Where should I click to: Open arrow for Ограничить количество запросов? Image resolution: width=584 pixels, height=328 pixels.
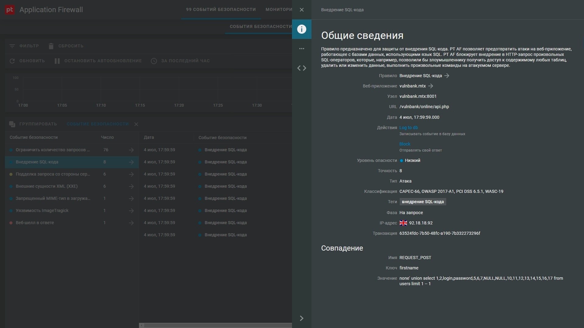131,150
